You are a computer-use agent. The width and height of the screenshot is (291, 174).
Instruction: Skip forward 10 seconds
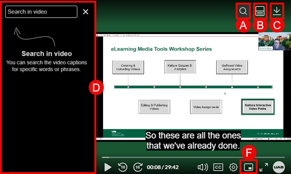138,167
